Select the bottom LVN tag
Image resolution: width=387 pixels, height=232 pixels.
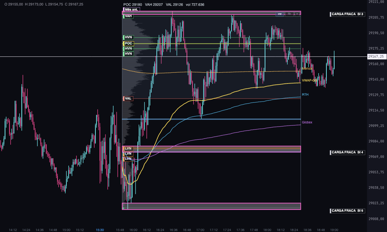pos(128,159)
